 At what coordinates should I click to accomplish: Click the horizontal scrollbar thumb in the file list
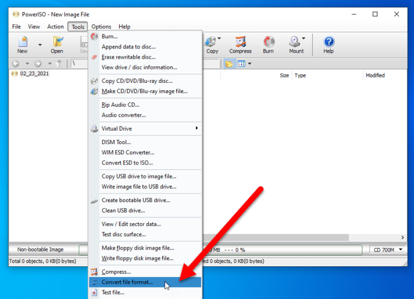pos(275,237)
